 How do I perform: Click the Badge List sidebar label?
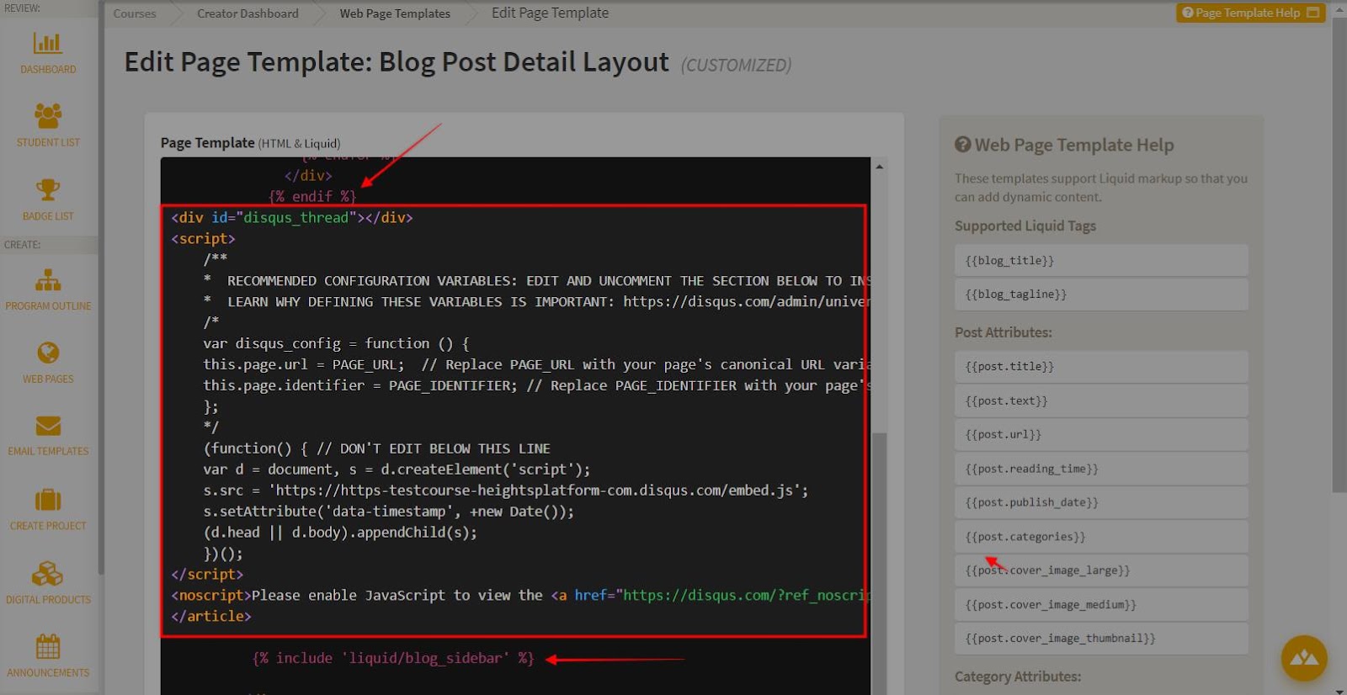[x=48, y=216]
